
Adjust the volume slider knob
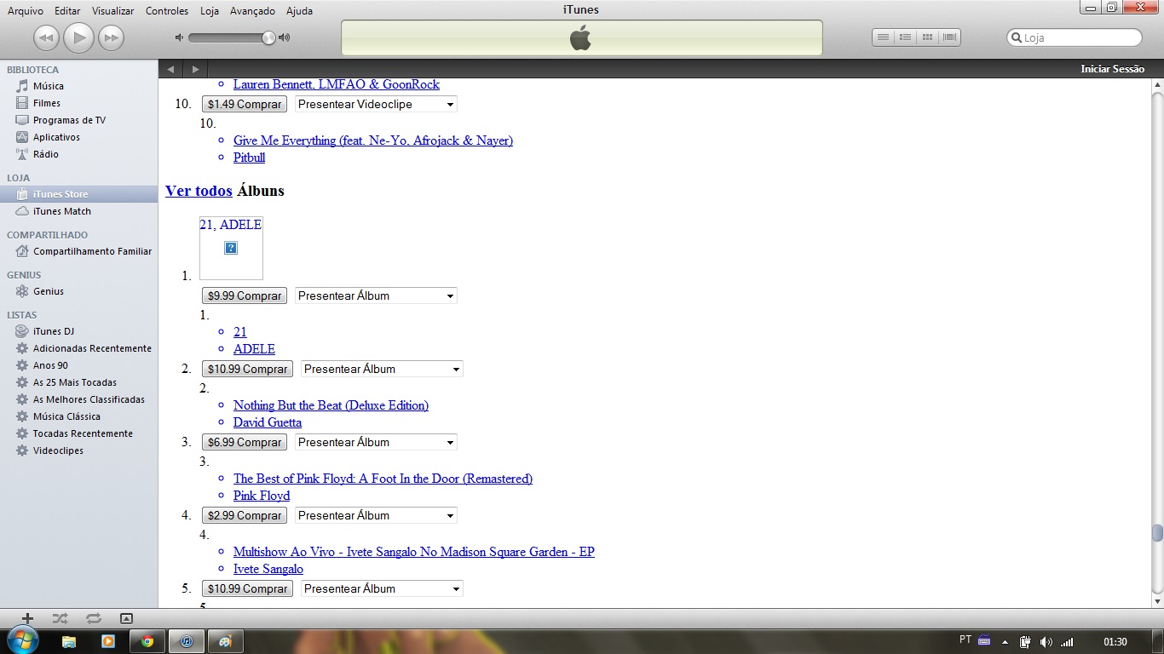pos(269,37)
